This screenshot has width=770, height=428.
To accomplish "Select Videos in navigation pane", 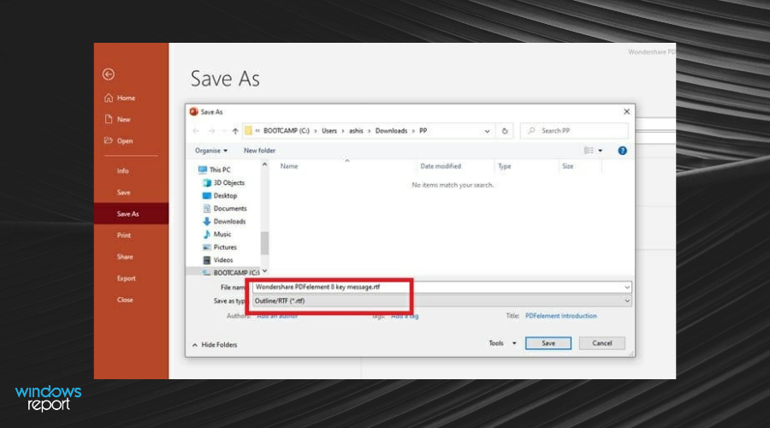I will pyautogui.click(x=217, y=260).
